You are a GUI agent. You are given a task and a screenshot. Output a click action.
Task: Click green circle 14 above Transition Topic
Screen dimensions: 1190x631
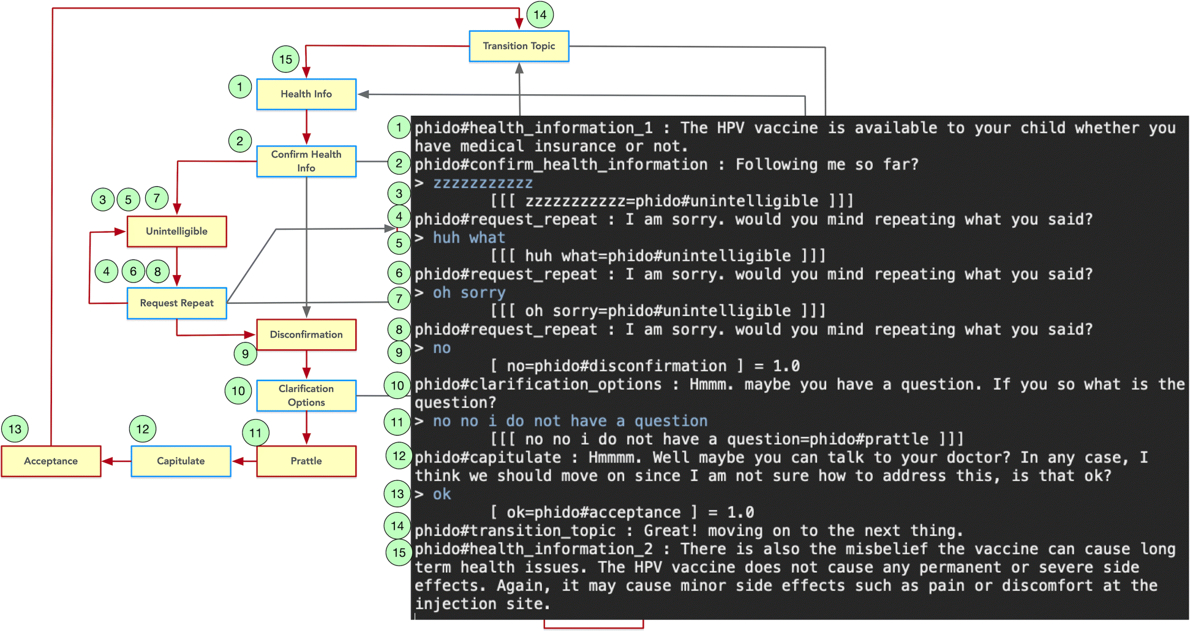(540, 15)
